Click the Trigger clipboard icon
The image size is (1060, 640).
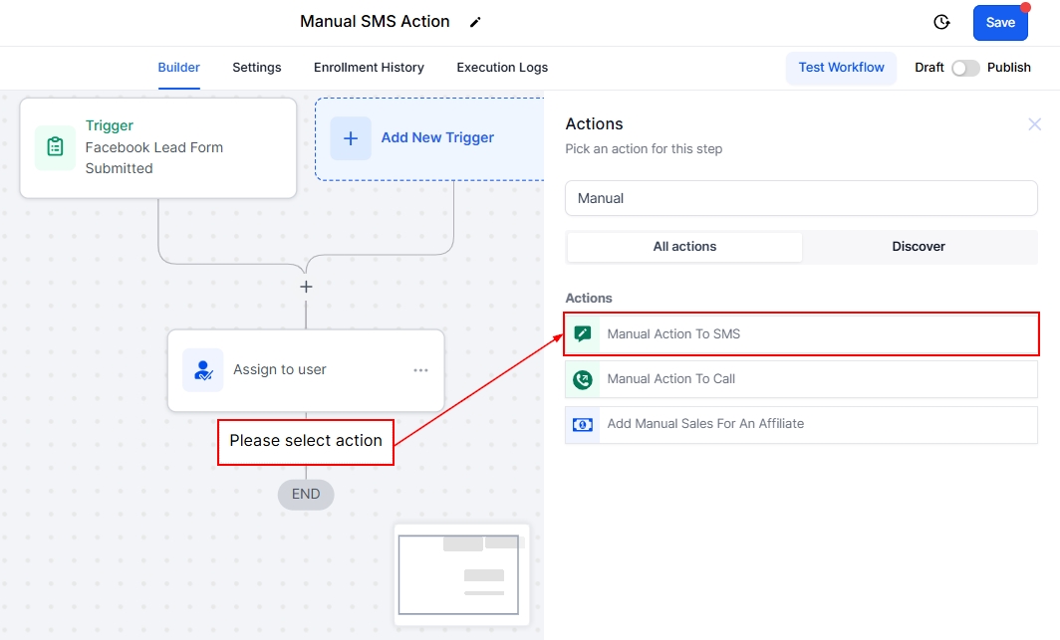pyautogui.click(x=55, y=147)
